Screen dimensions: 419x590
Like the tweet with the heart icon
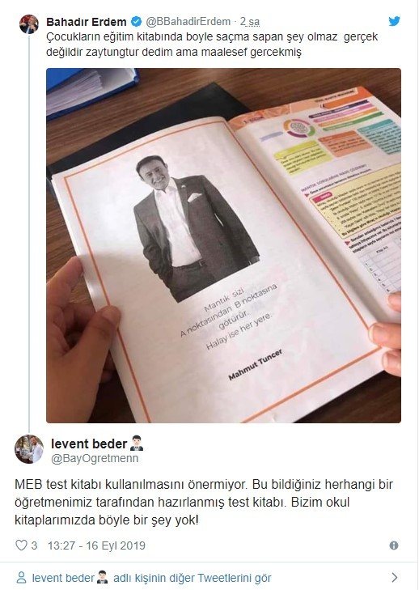pyautogui.click(x=21, y=545)
